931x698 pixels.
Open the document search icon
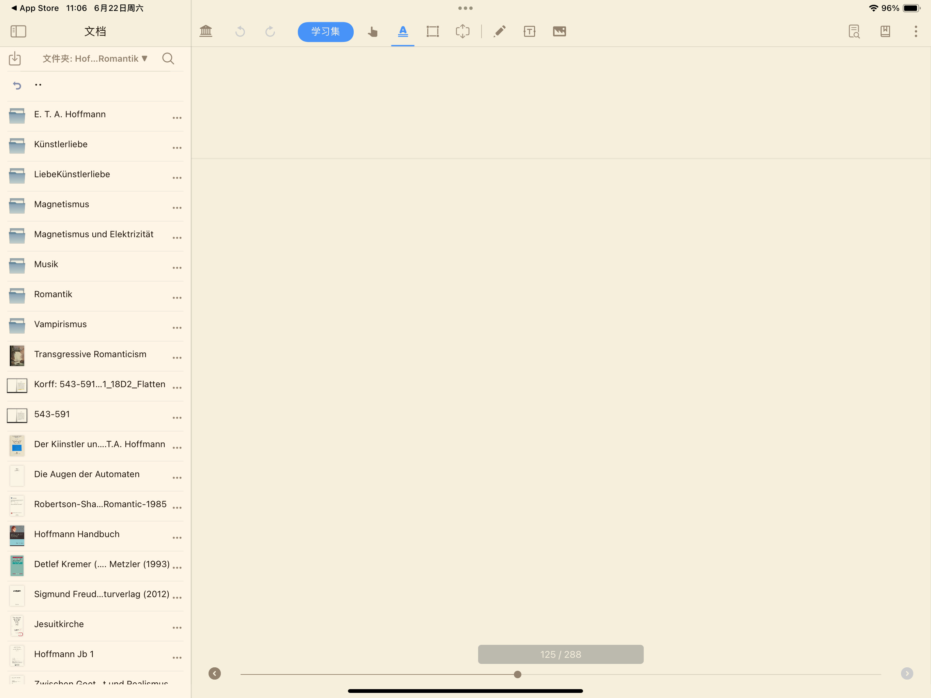[x=854, y=32]
